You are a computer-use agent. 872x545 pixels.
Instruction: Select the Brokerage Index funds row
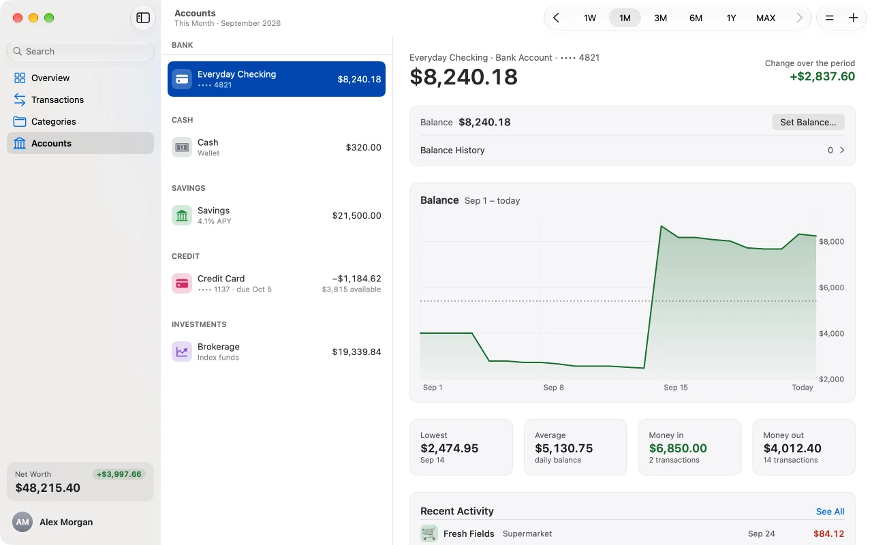click(277, 352)
